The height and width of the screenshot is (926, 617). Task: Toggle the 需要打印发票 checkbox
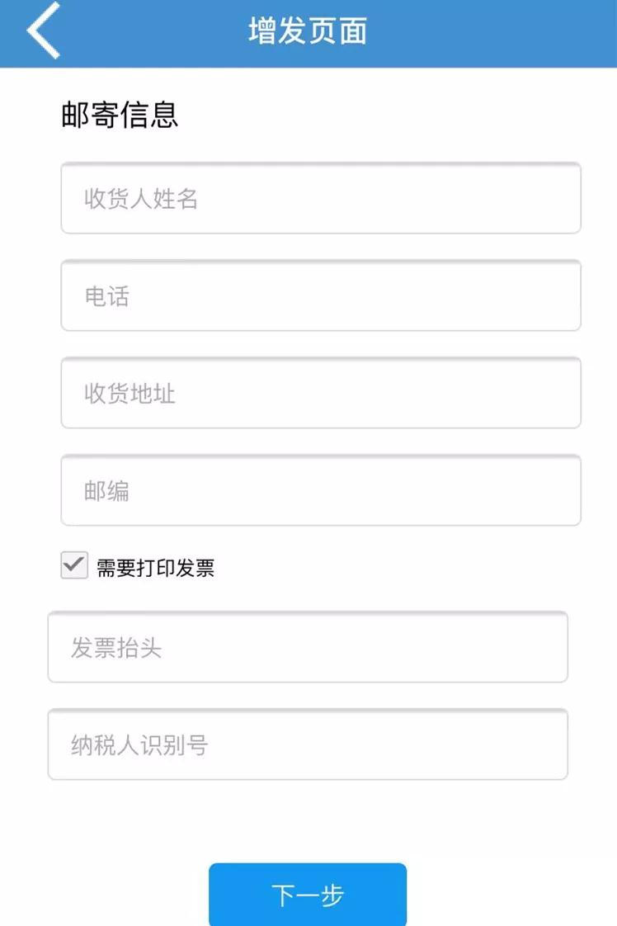(x=74, y=566)
